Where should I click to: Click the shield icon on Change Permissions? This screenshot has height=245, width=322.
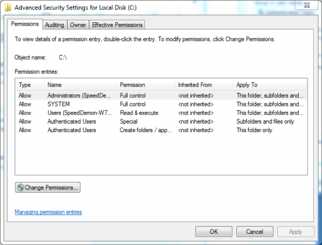(21, 187)
